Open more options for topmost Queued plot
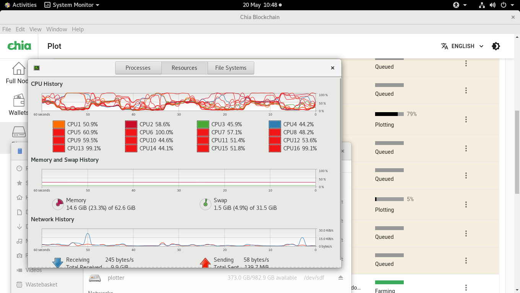The height and width of the screenshot is (293, 520). [466, 63]
